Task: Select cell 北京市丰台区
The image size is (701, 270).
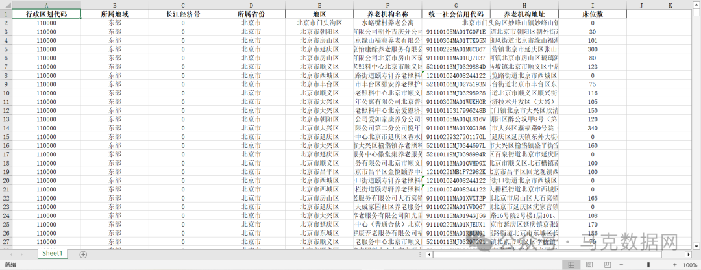Action: pos(319,84)
